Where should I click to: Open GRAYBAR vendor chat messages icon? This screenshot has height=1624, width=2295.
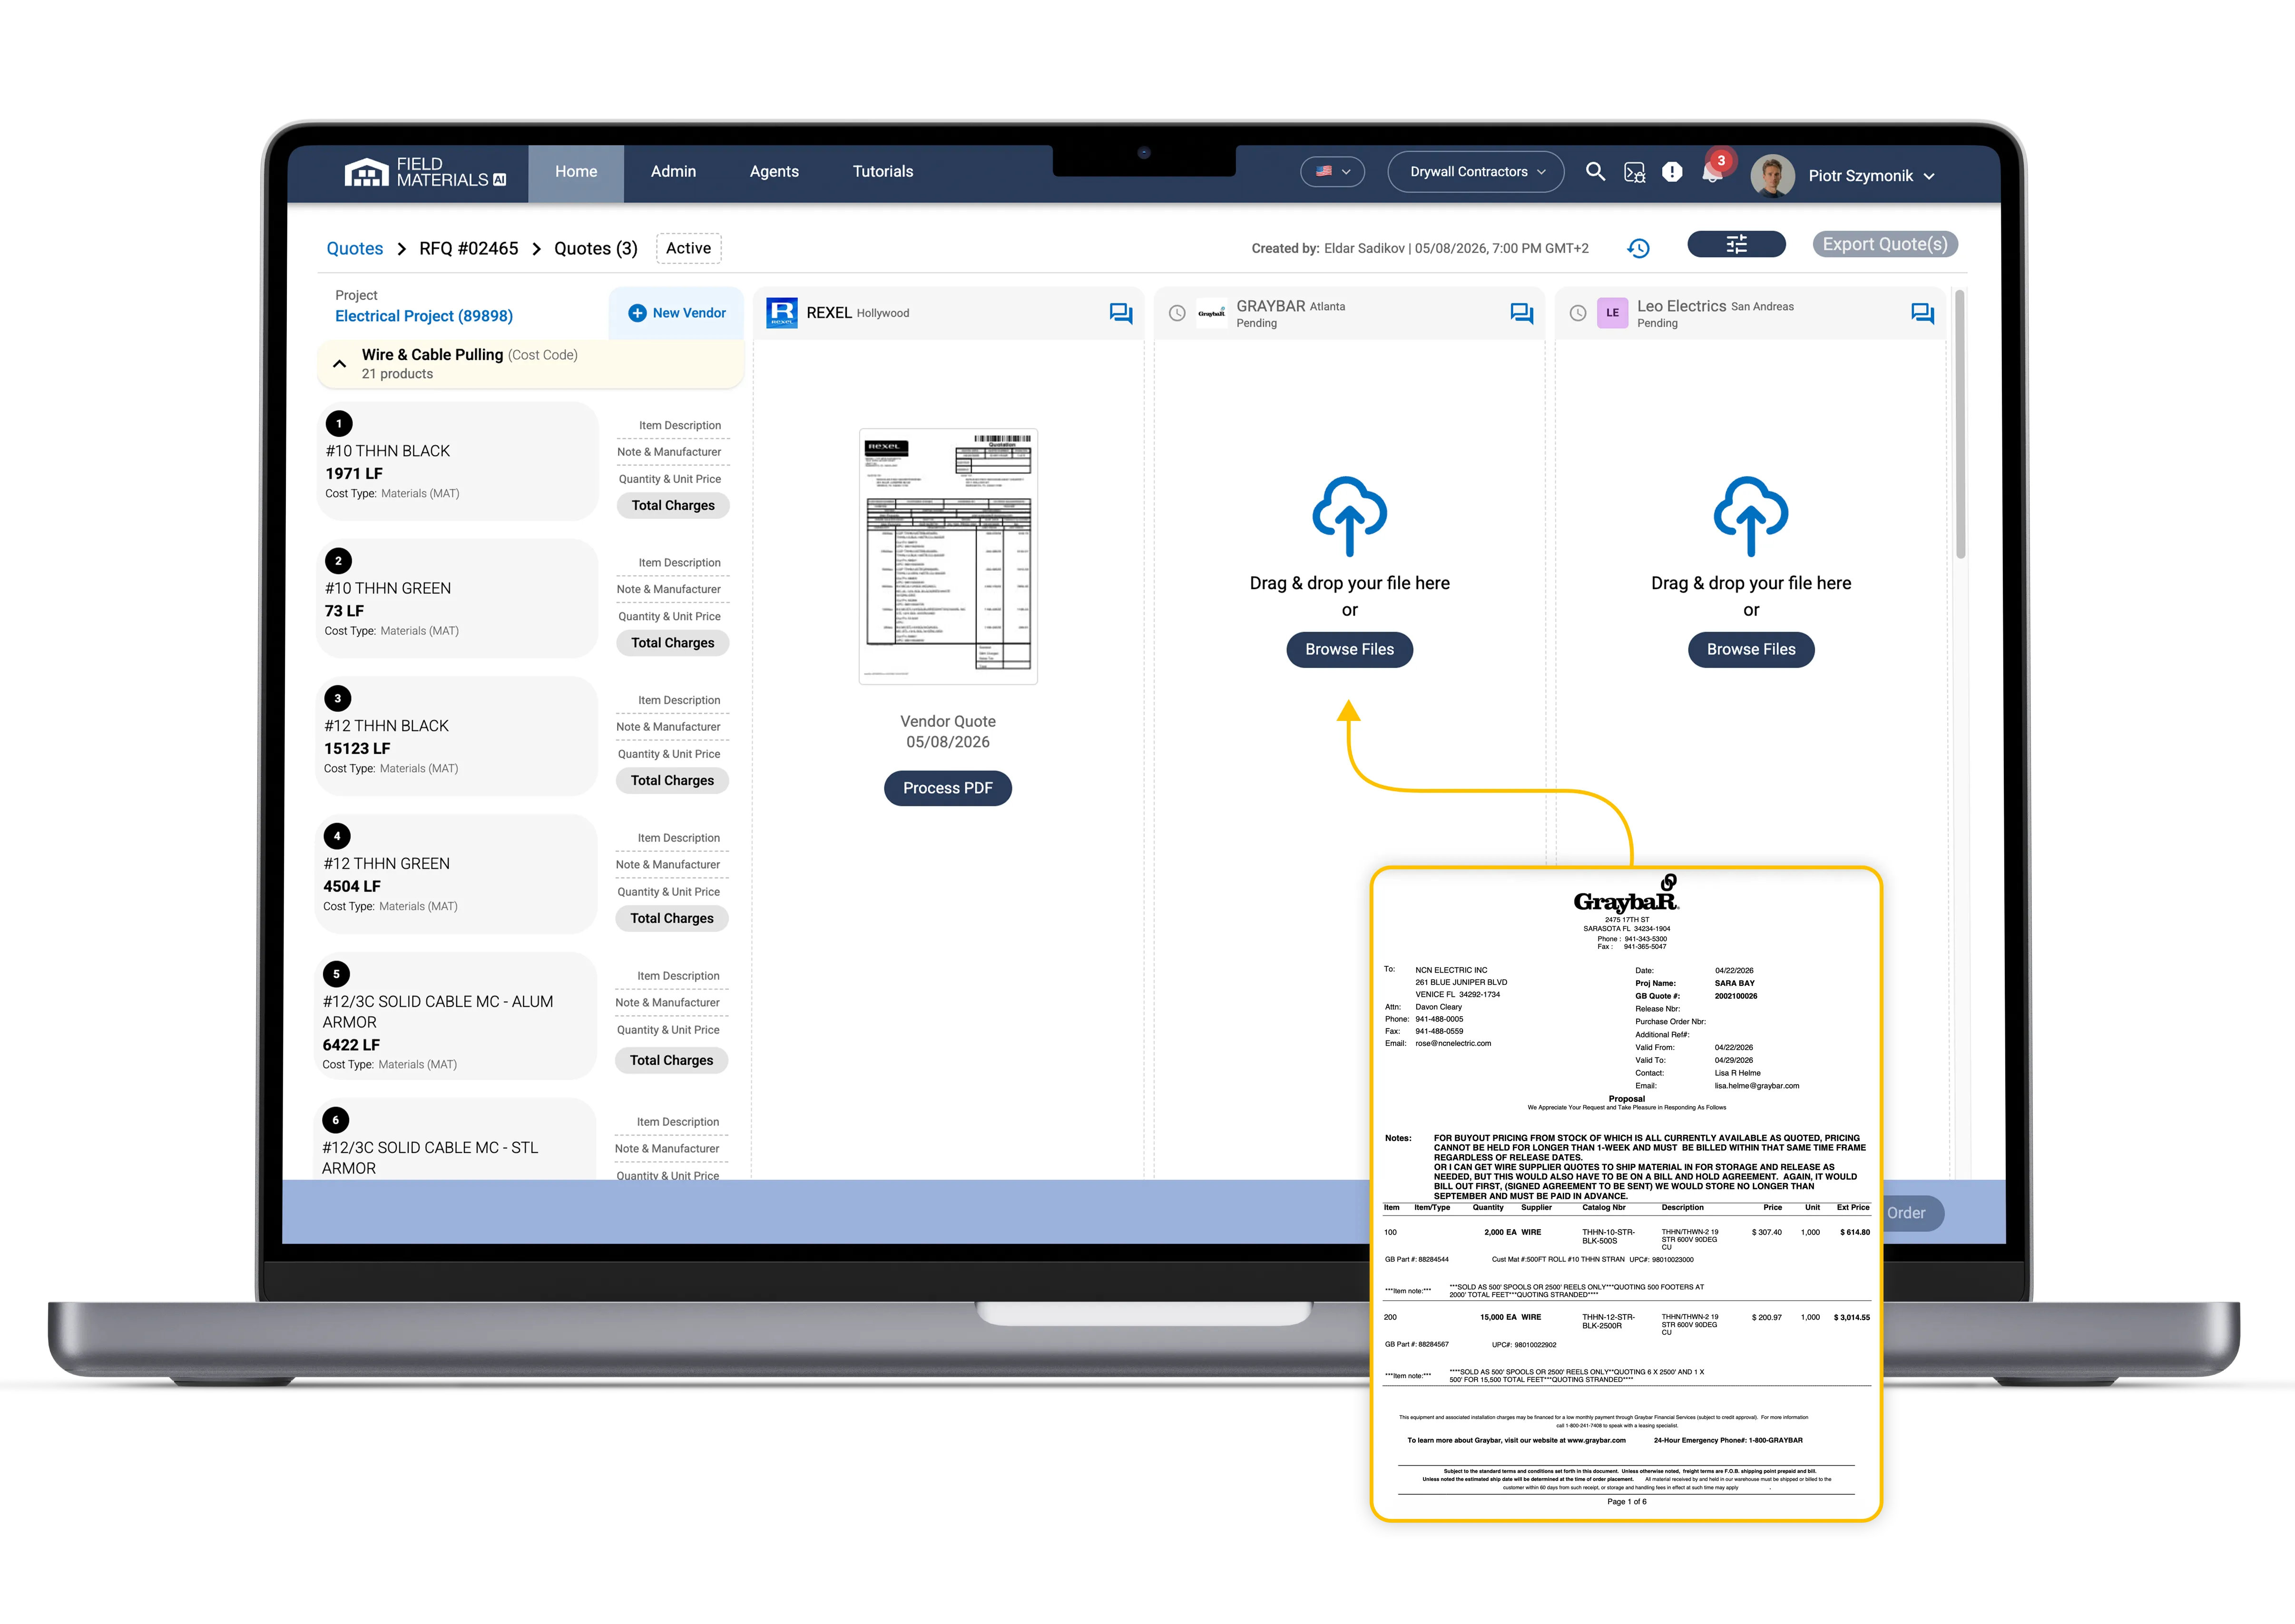click(x=1521, y=313)
